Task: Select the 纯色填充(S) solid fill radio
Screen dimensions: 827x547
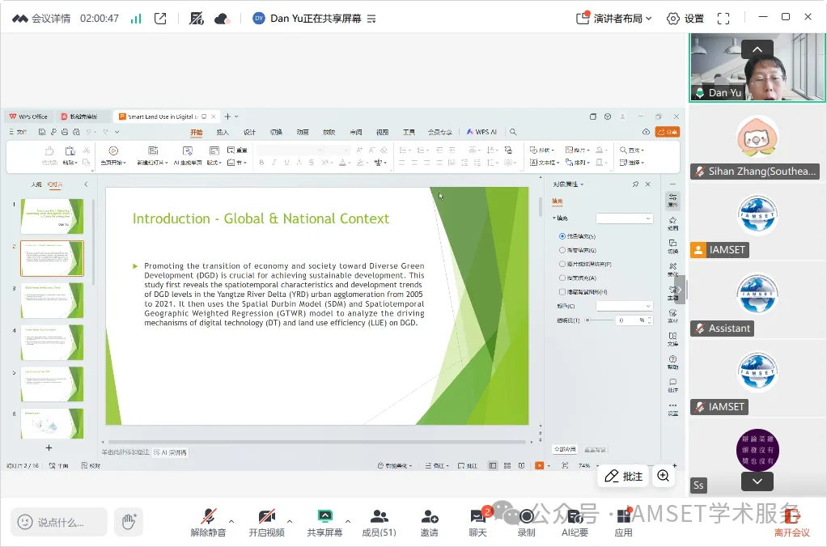Action: (x=562, y=236)
